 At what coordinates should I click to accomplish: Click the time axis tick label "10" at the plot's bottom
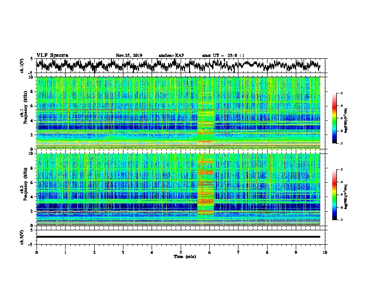point(325,252)
